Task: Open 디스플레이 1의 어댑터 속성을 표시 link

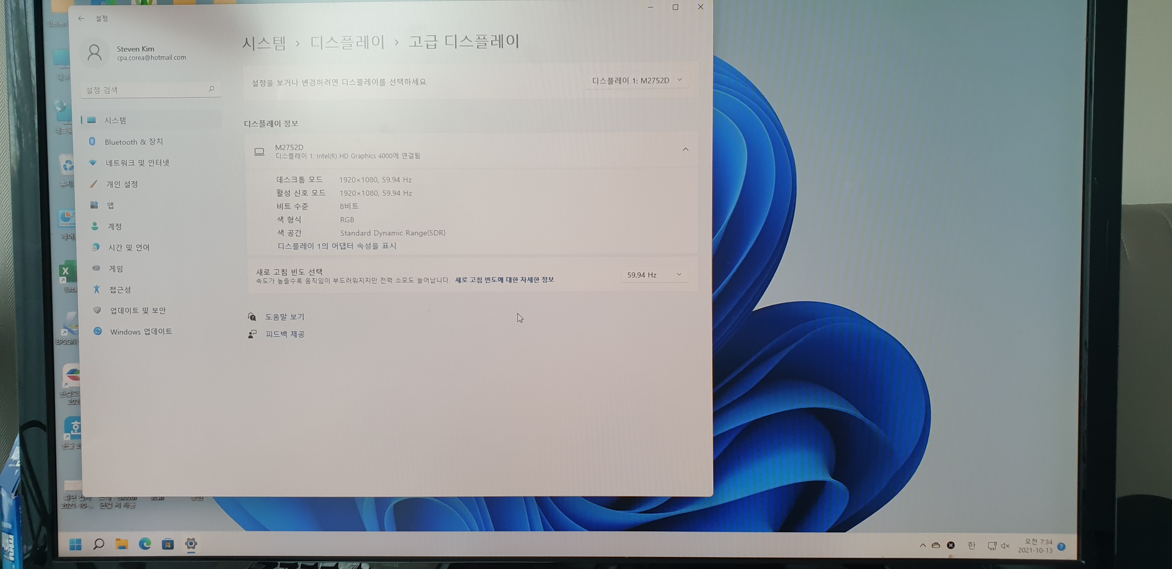Action: tap(337, 246)
